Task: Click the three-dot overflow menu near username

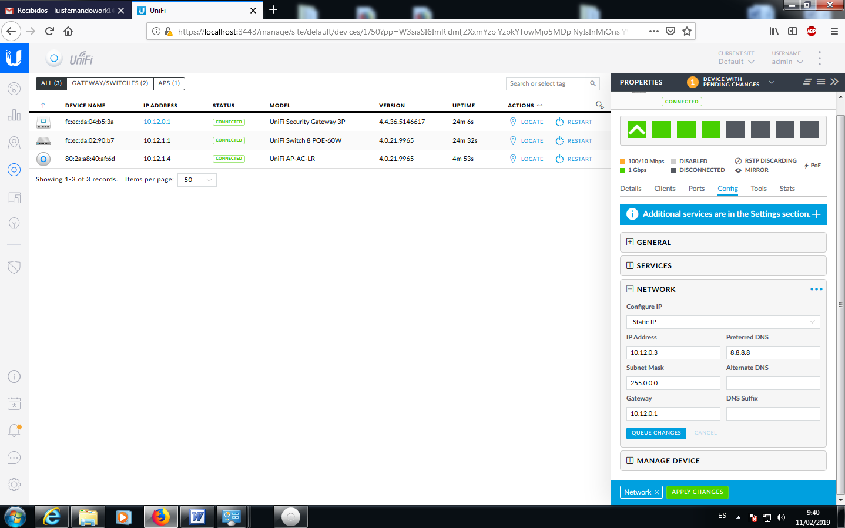Action: 820,58
